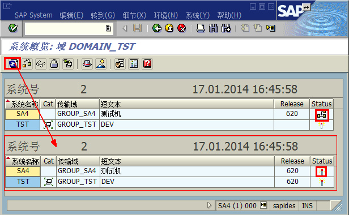Click the greyed First Page icon

[x=245, y=28]
